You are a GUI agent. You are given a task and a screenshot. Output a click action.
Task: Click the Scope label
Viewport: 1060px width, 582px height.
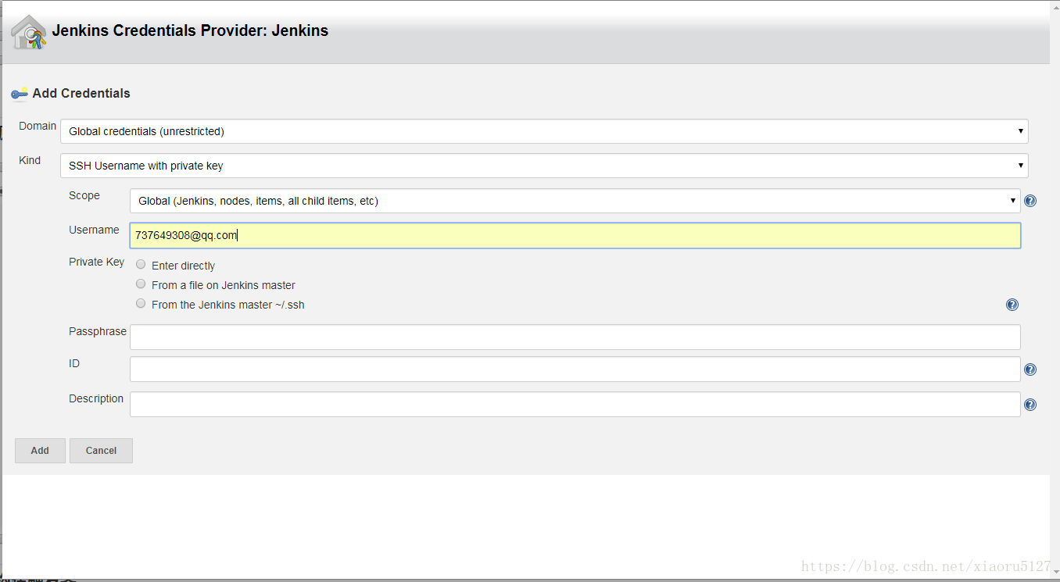pos(84,195)
